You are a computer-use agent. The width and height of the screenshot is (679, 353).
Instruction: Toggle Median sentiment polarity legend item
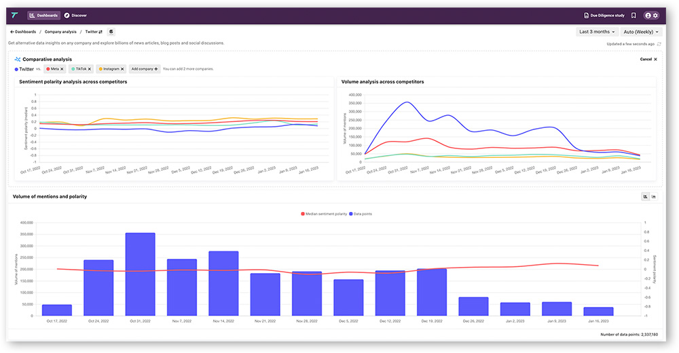point(323,214)
